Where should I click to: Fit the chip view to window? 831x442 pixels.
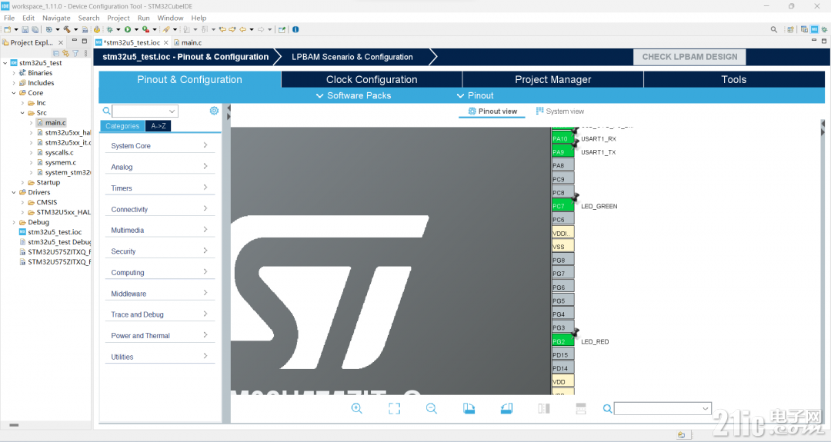394,409
